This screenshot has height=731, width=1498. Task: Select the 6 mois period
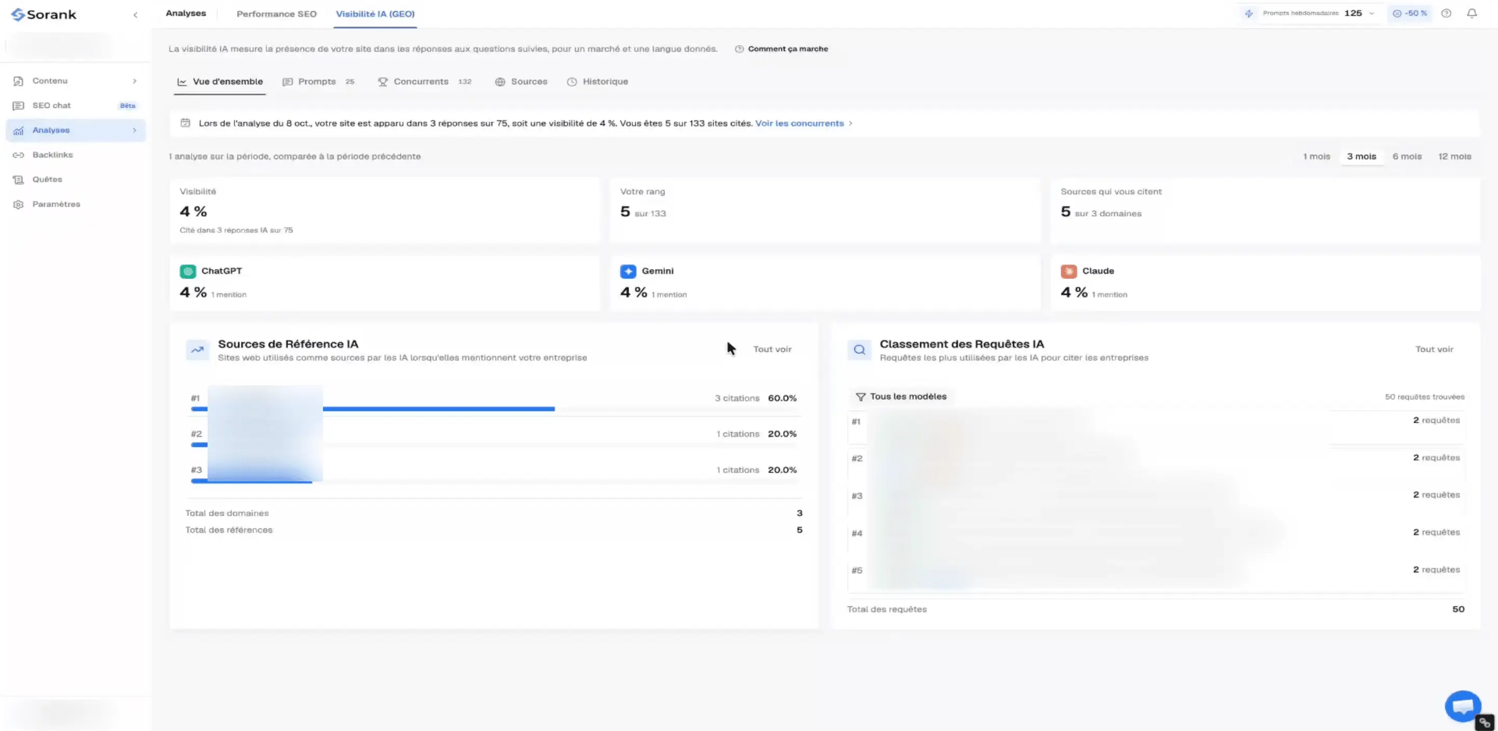(1406, 156)
